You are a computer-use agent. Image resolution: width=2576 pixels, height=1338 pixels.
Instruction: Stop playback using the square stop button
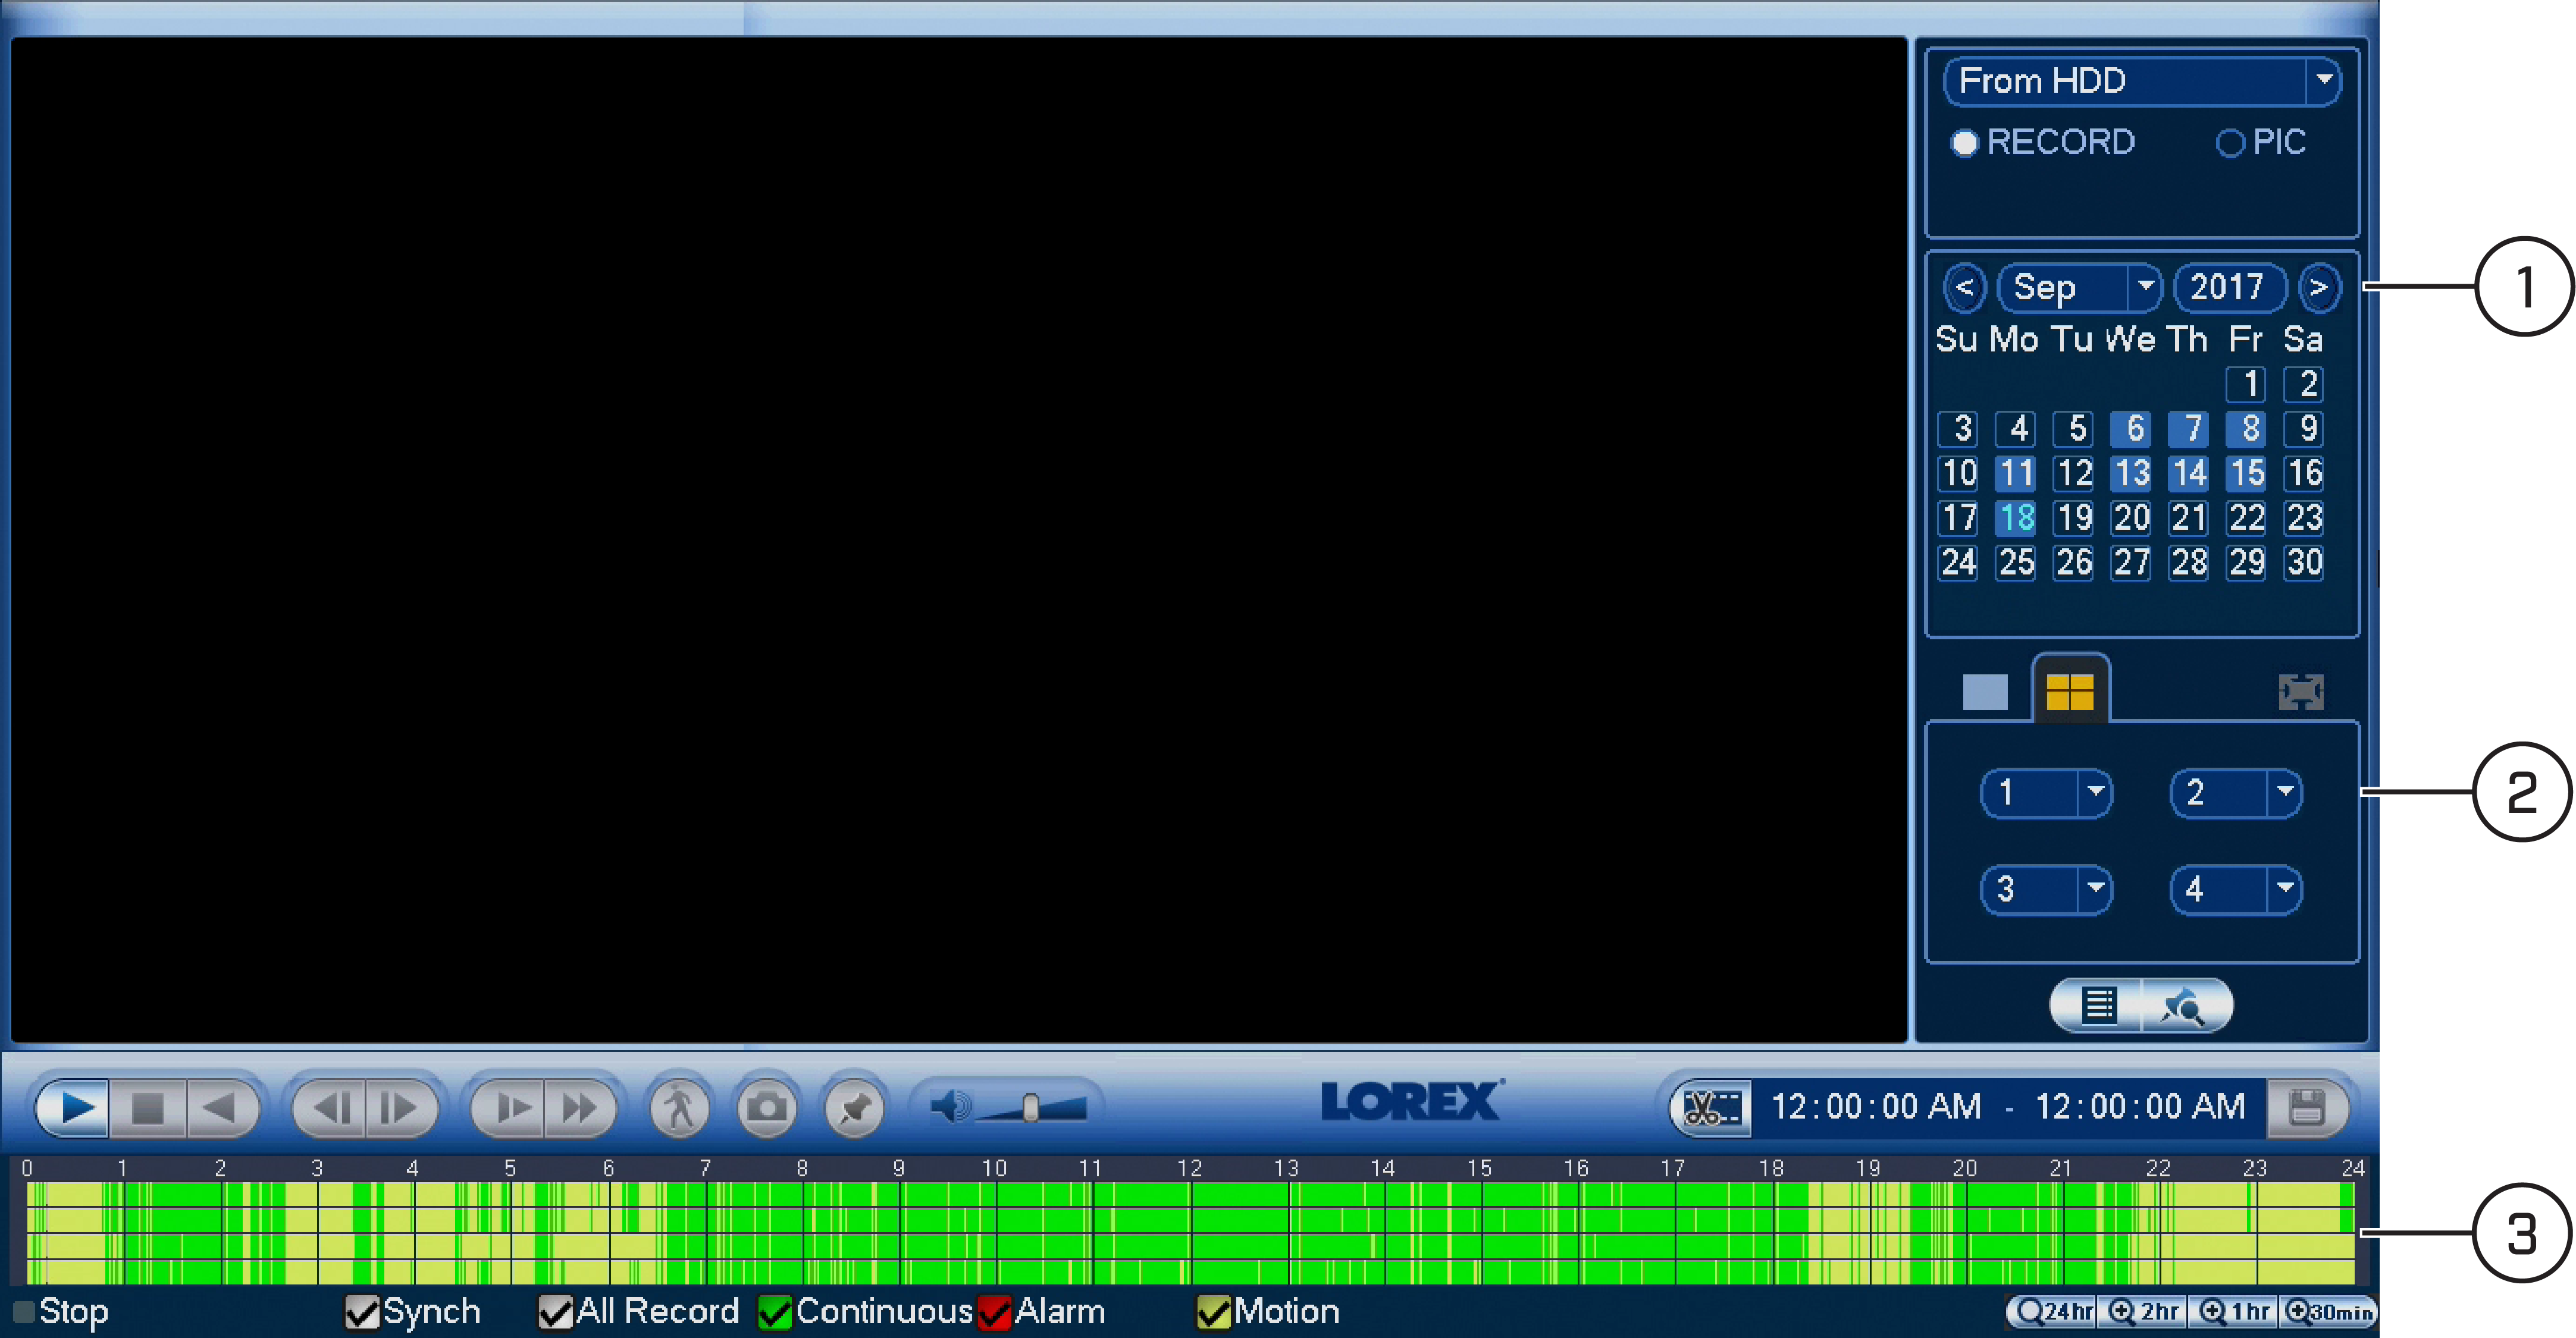tap(148, 1107)
